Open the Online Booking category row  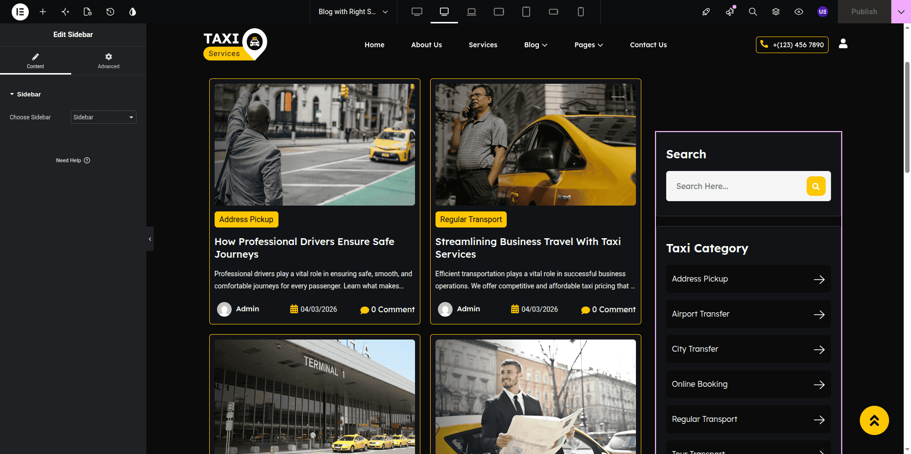749,384
